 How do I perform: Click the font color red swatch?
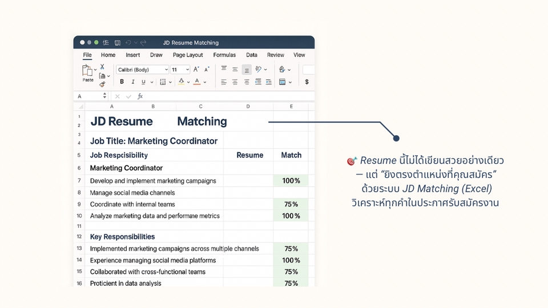[x=197, y=82]
